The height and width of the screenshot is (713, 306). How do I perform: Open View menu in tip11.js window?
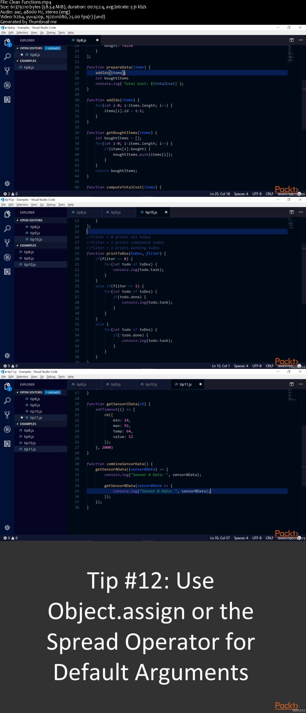tap(34, 377)
